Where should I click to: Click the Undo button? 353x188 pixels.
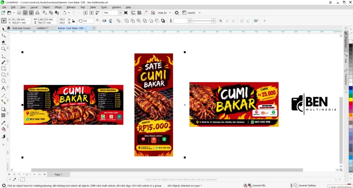coord(64,13)
